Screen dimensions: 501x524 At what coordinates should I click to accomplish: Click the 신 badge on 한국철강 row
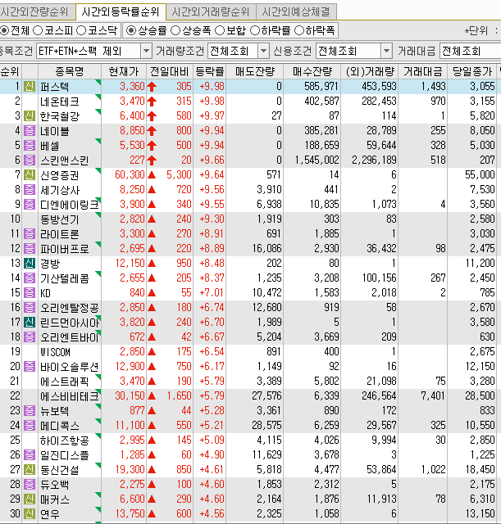click(x=30, y=116)
